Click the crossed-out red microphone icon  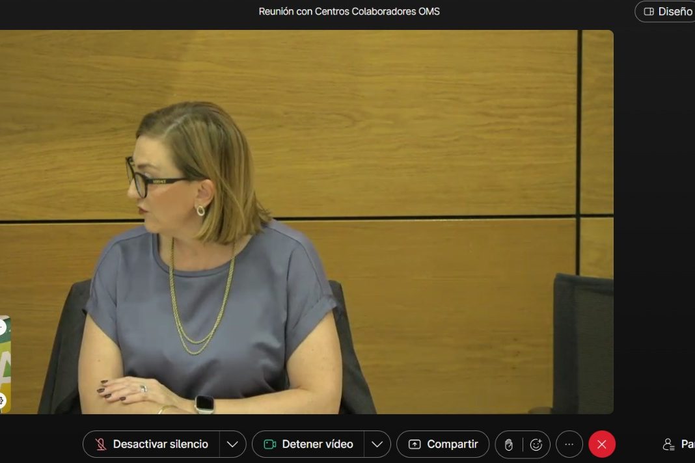coord(101,444)
